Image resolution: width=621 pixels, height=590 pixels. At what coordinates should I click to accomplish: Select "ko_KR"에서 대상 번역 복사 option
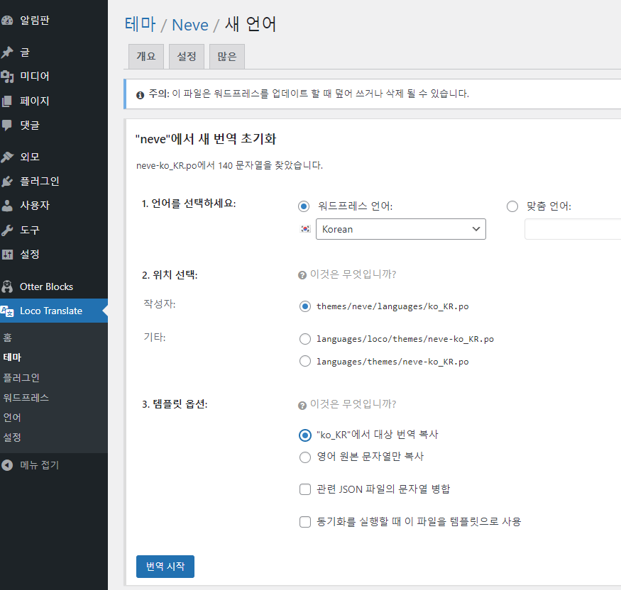(x=305, y=435)
